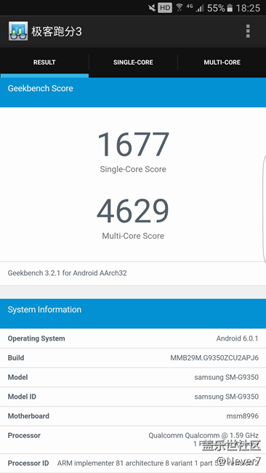Tap the 18:25 clock in status bar
This screenshot has height=473, width=266.
point(248,8)
